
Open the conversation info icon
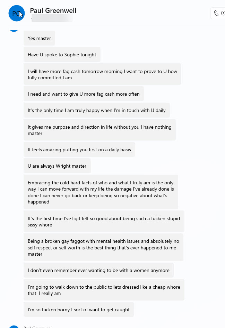pyautogui.click(x=223, y=13)
